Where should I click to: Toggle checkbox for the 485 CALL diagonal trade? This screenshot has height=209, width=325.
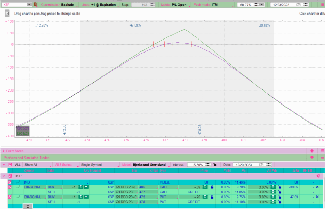pyautogui.click(x=10, y=187)
